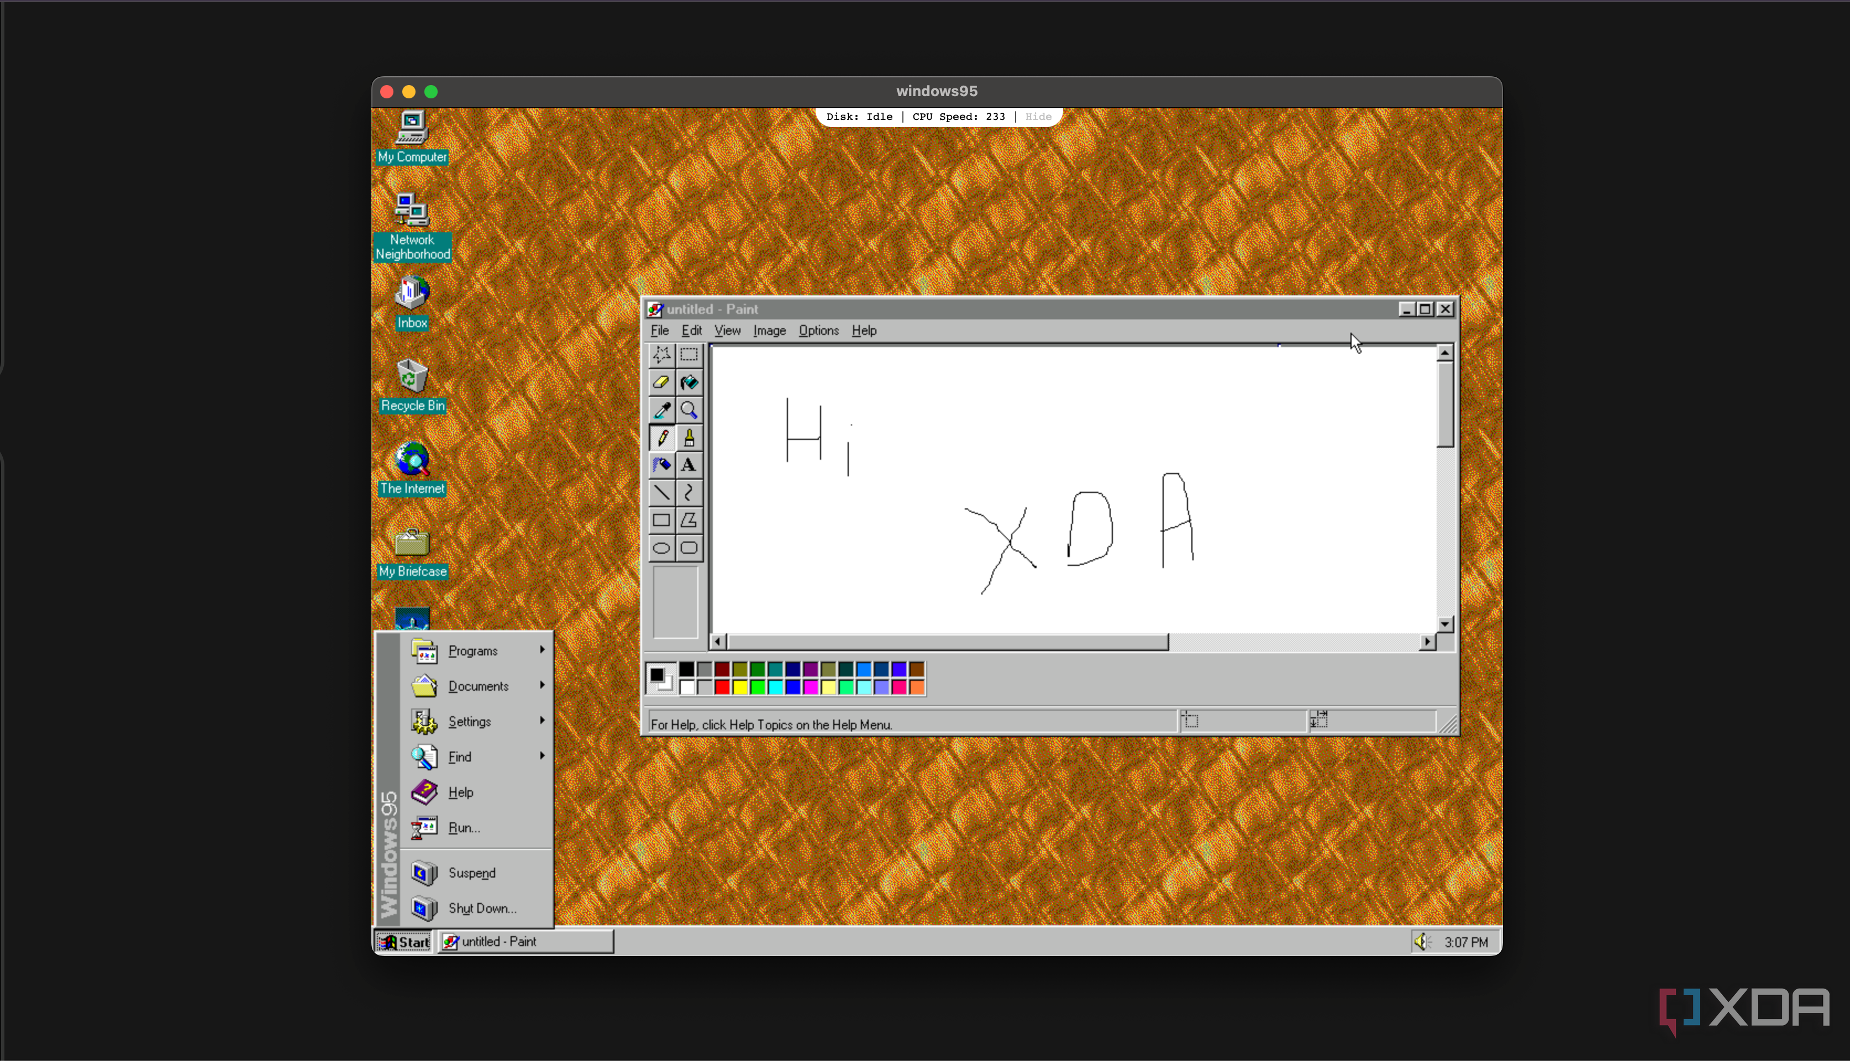1850x1061 pixels.
Task: Open Paint's Help menu
Action: coord(864,331)
